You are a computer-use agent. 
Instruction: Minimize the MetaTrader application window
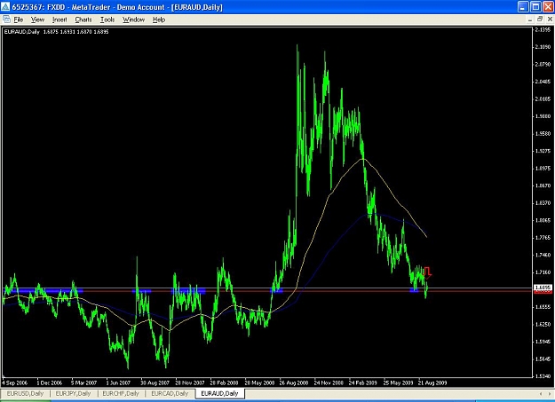[x=523, y=7]
